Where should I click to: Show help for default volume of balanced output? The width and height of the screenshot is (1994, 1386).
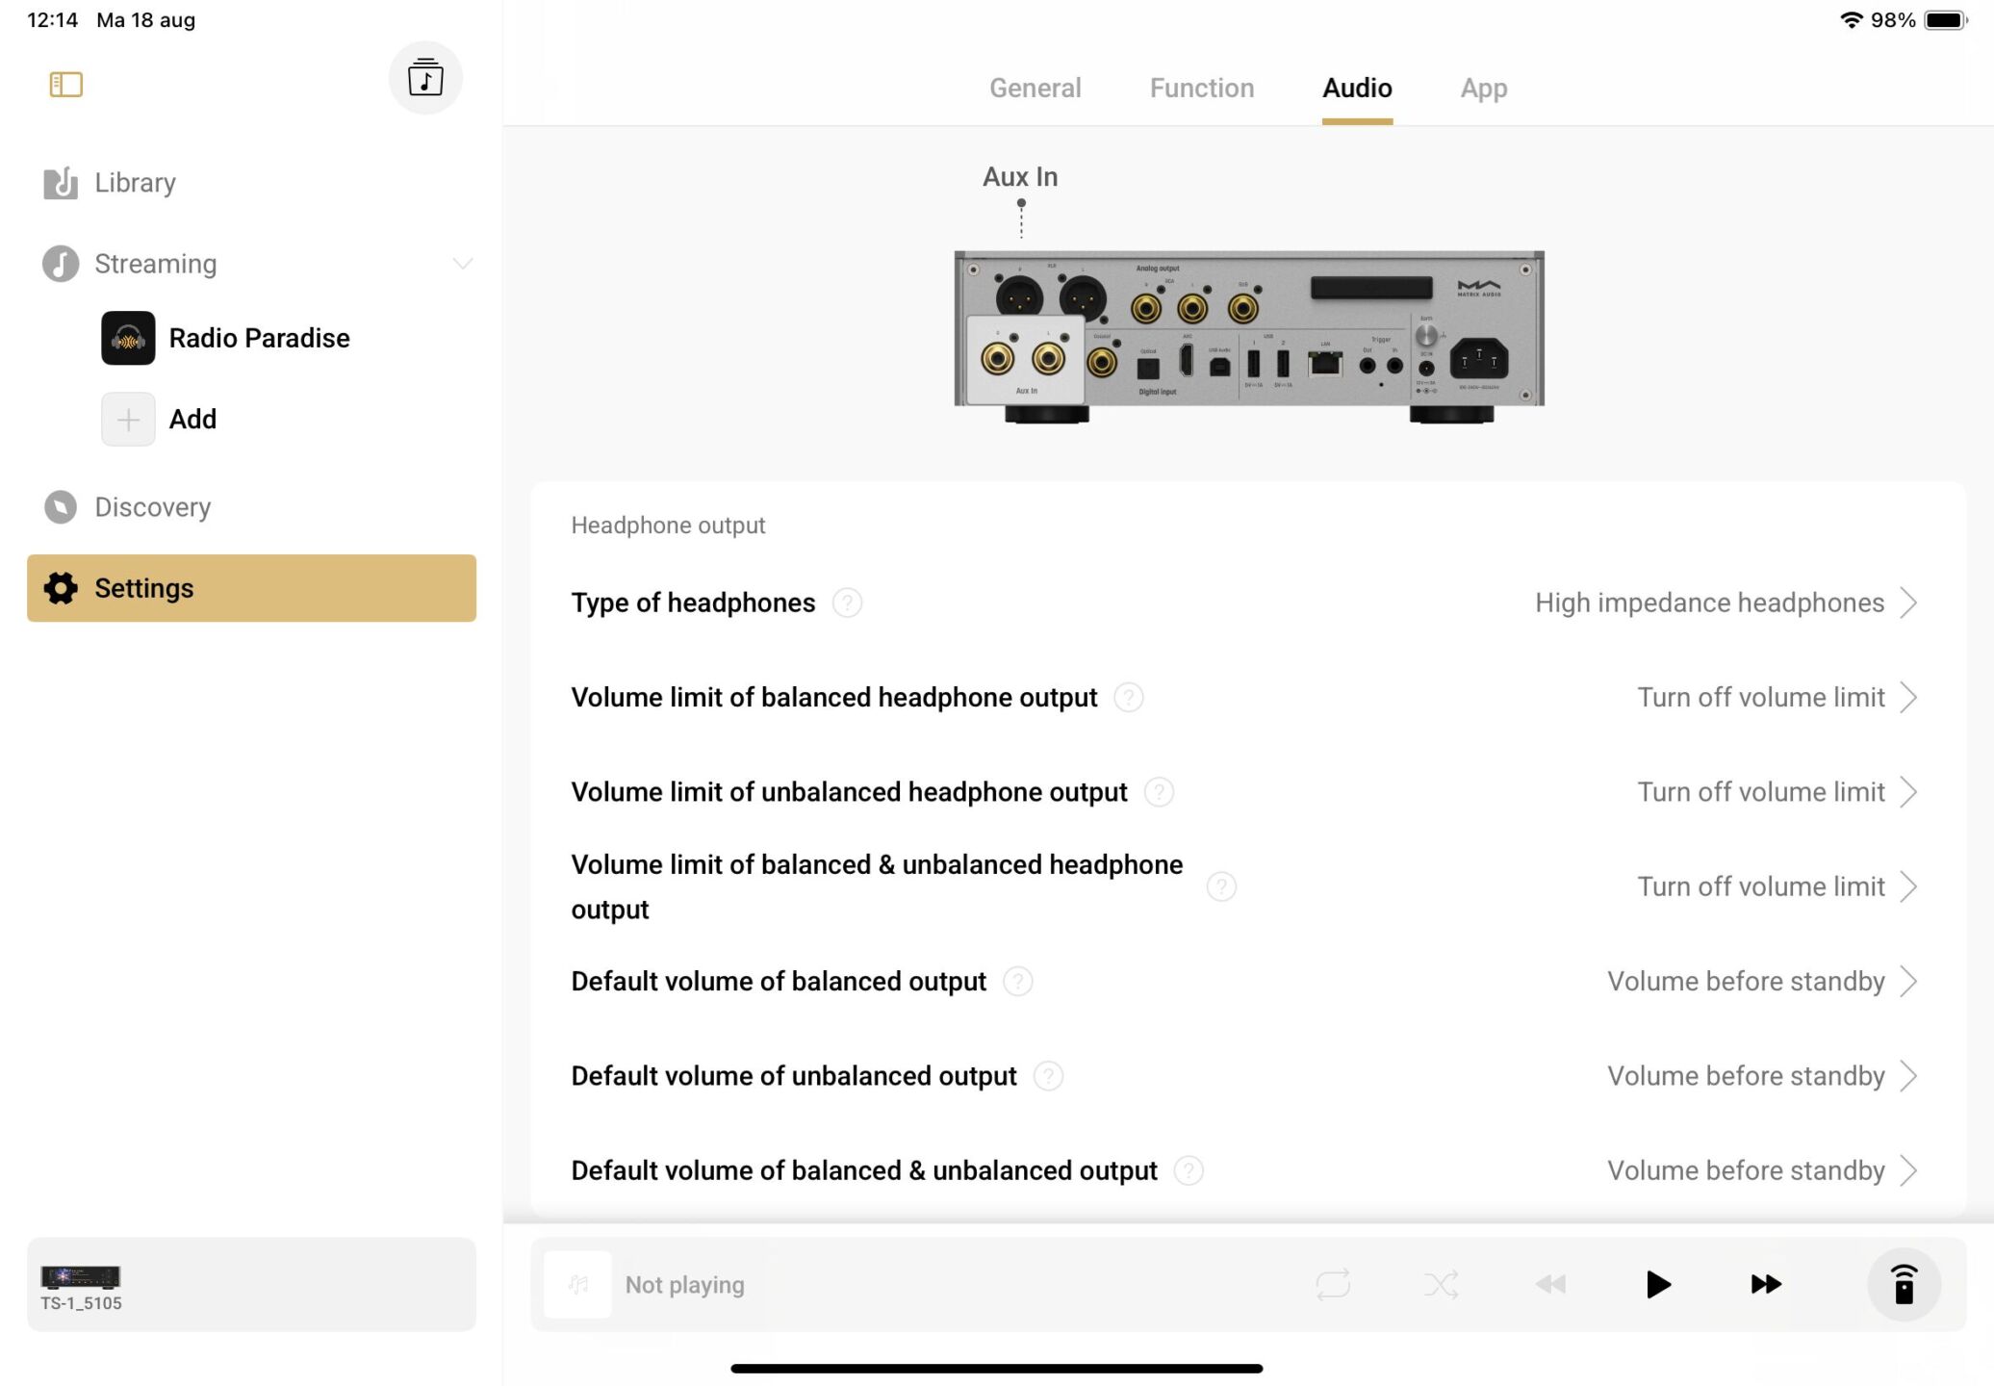pos(1018,981)
